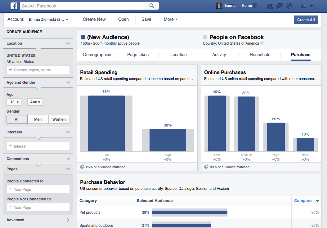Click the New Audience blue square swatch
Image resolution: width=327 pixels, height=228 pixels.
[83, 37]
